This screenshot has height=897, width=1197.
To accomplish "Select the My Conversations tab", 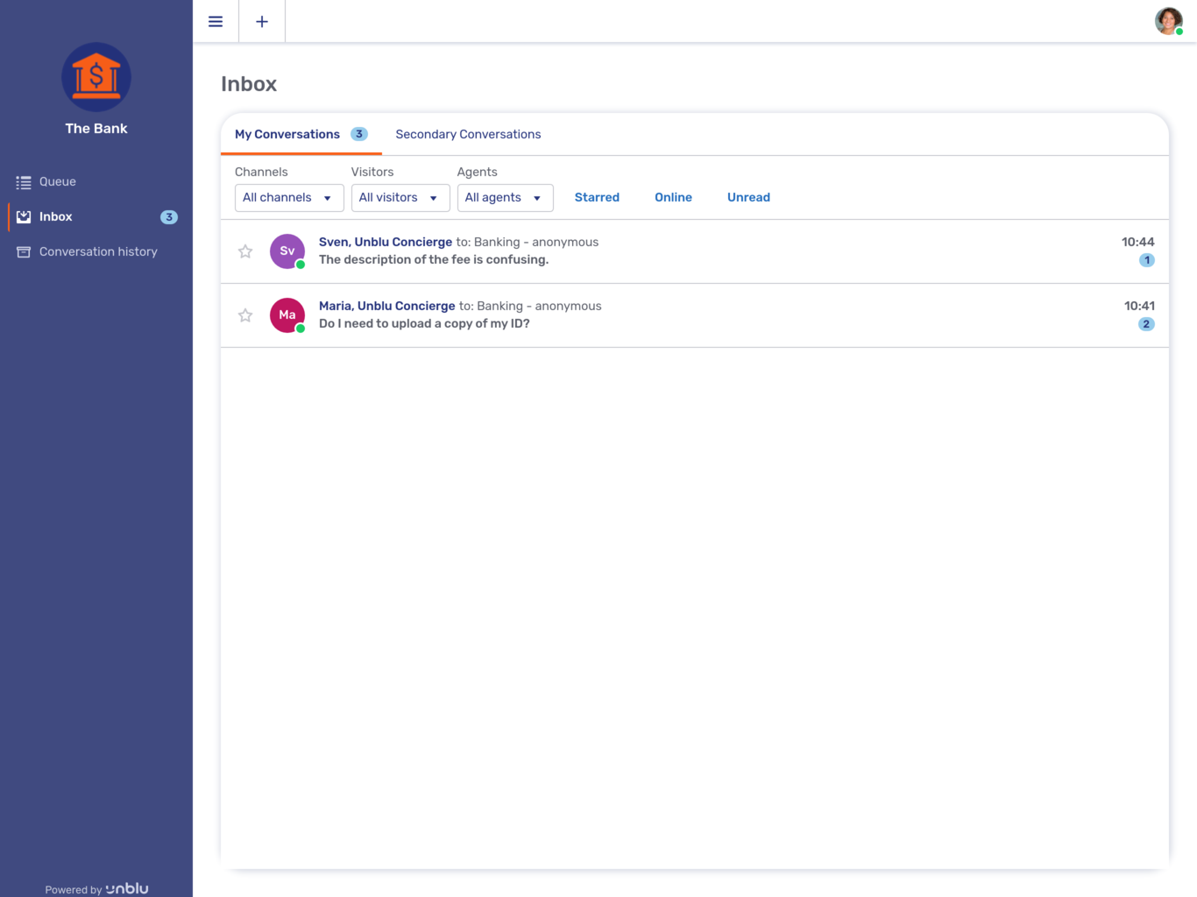I will click(287, 134).
